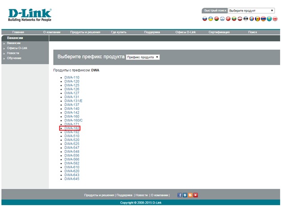Open the DWA-131/E product link
This screenshot has height=206, width=281.
point(73,101)
